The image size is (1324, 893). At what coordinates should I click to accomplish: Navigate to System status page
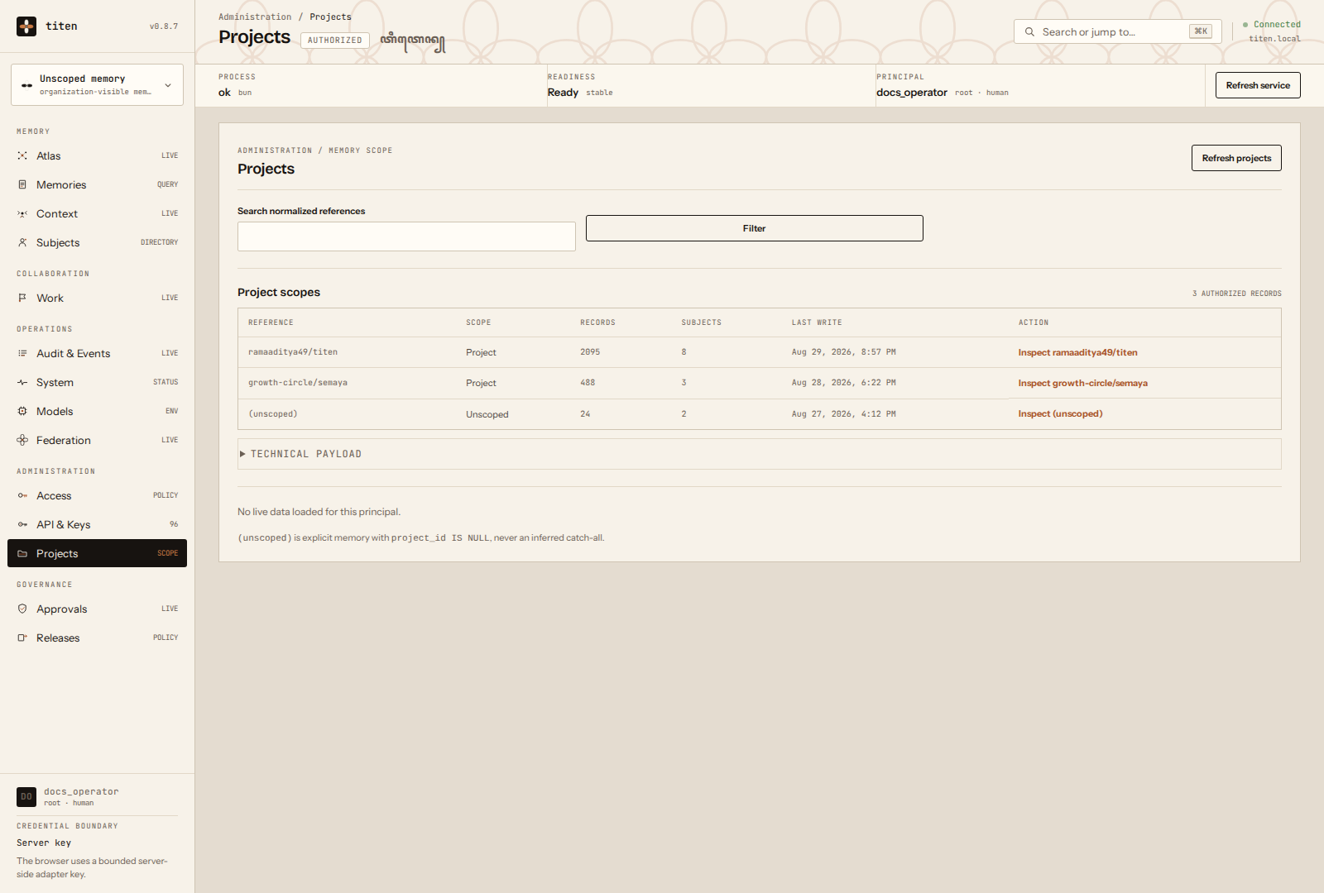pos(97,382)
